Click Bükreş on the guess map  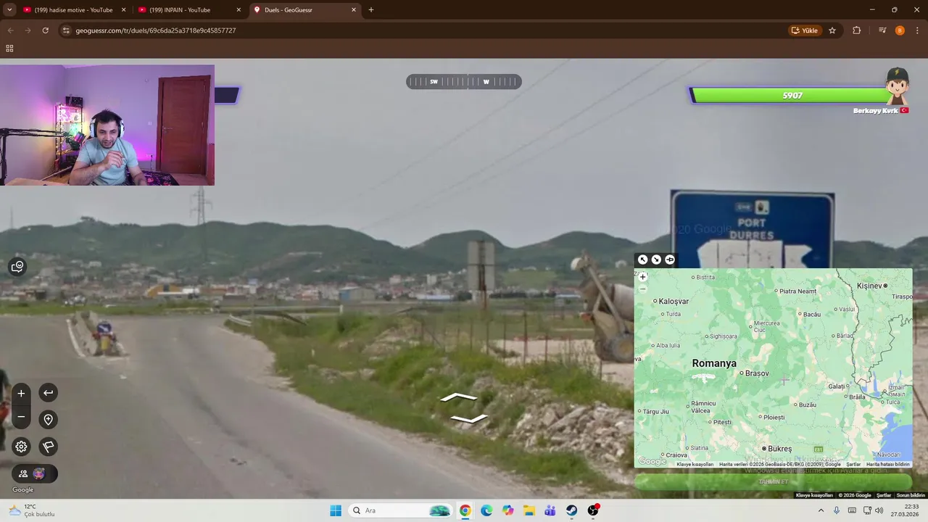[x=780, y=449]
